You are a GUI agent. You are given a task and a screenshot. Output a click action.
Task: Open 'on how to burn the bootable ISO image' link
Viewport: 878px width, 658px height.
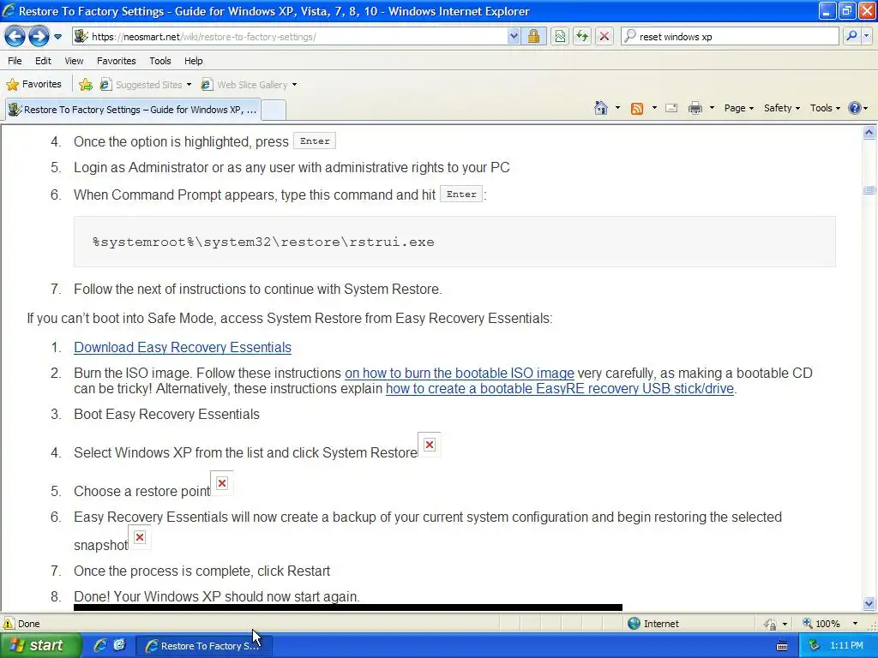[x=460, y=374]
